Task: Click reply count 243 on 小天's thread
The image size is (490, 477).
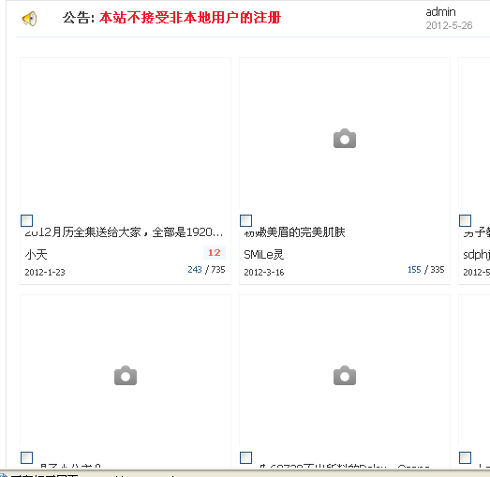Action: (x=195, y=270)
